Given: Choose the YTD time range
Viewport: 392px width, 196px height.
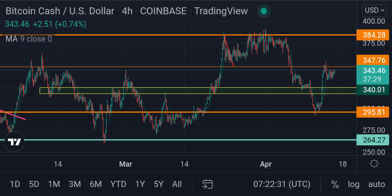Looking at the screenshot, I should pos(118,185).
